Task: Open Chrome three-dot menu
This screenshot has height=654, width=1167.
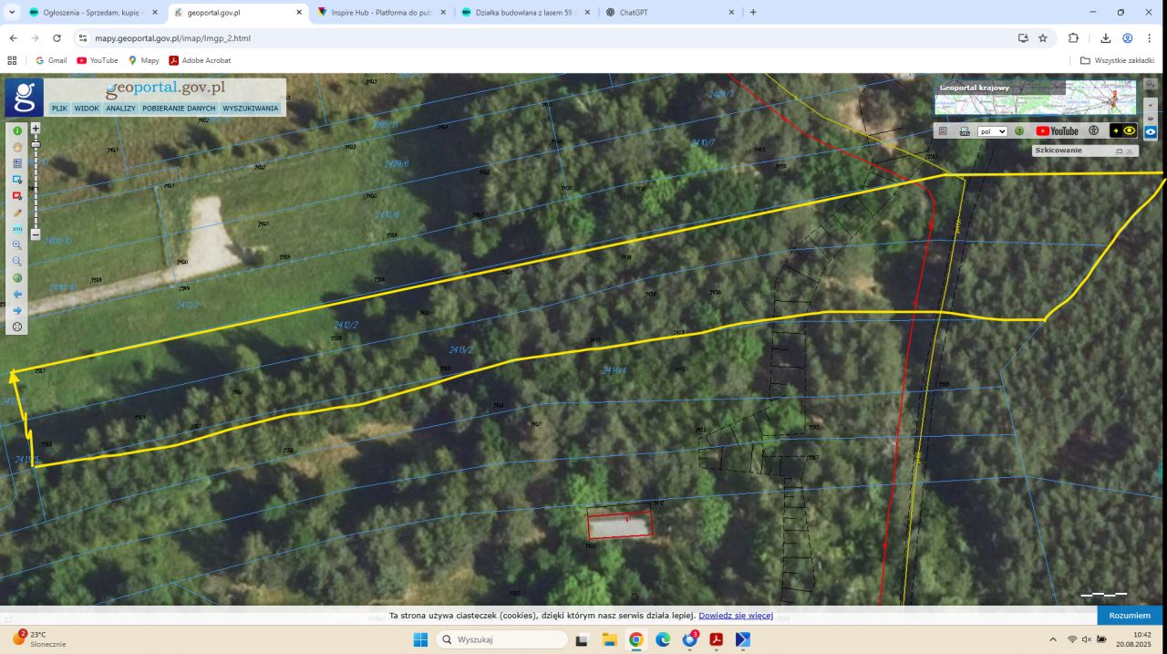Action: [1151, 38]
